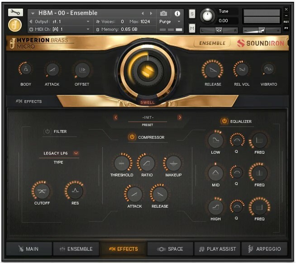
Task: Adjust the left-right pan slider
Action: (x=219, y=30)
